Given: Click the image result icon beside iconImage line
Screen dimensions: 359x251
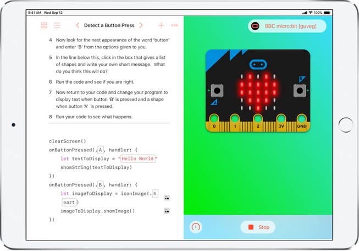Looking at the screenshot, I should (167, 197).
